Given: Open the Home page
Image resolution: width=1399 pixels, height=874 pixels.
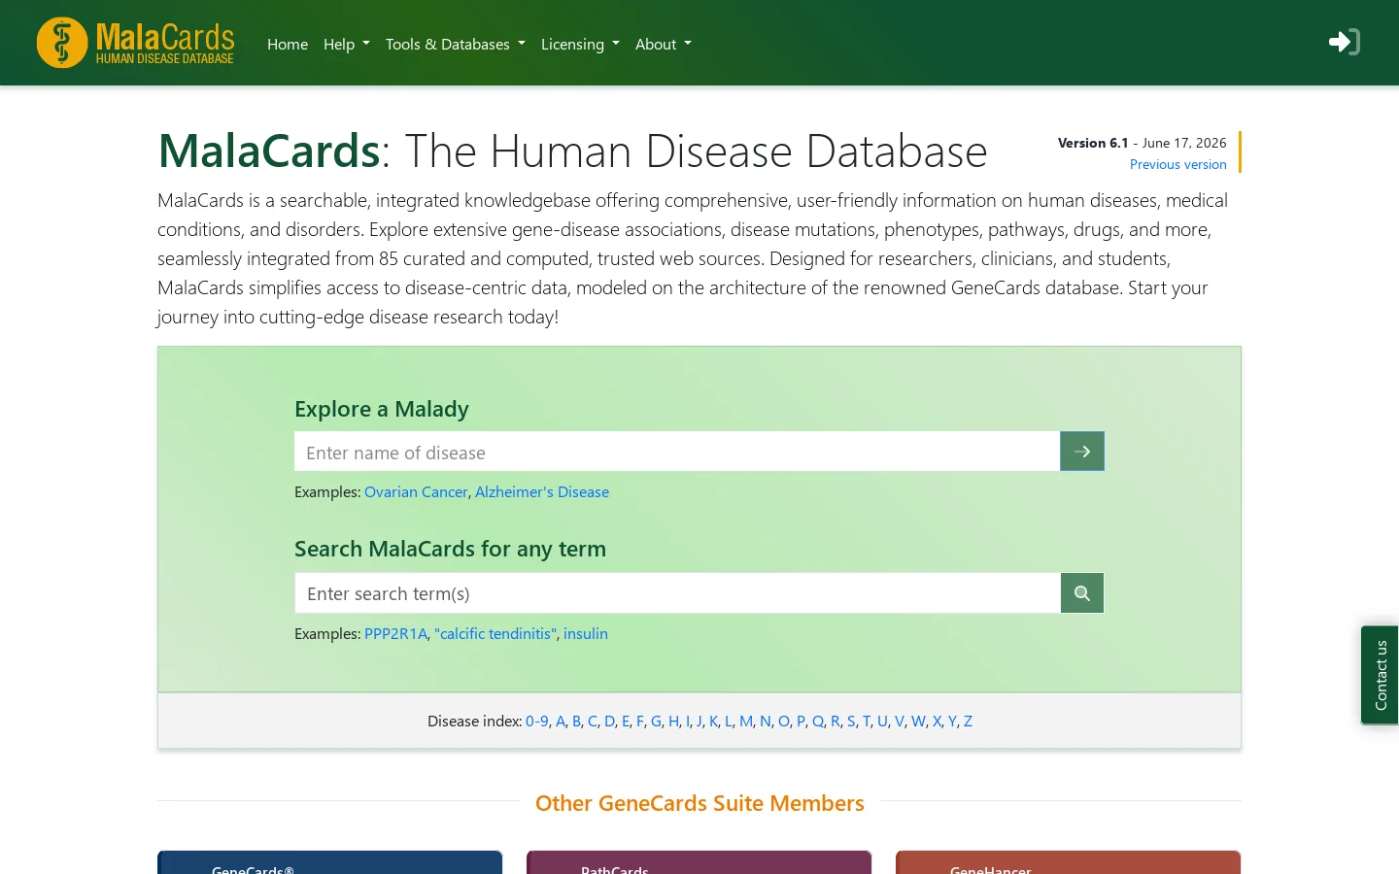Looking at the screenshot, I should [x=288, y=44].
